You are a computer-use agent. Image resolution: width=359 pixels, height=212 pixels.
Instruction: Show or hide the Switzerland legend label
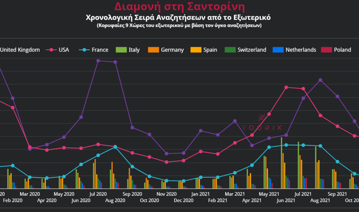(x=252, y=50)
